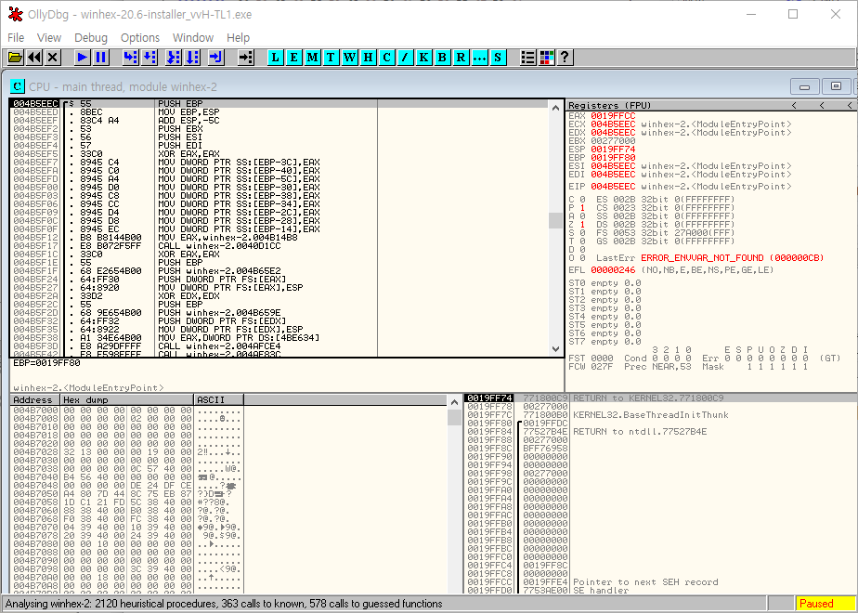Open the Window menu
The width and height of the screenshot is (858, 613).
pos(193,38)
